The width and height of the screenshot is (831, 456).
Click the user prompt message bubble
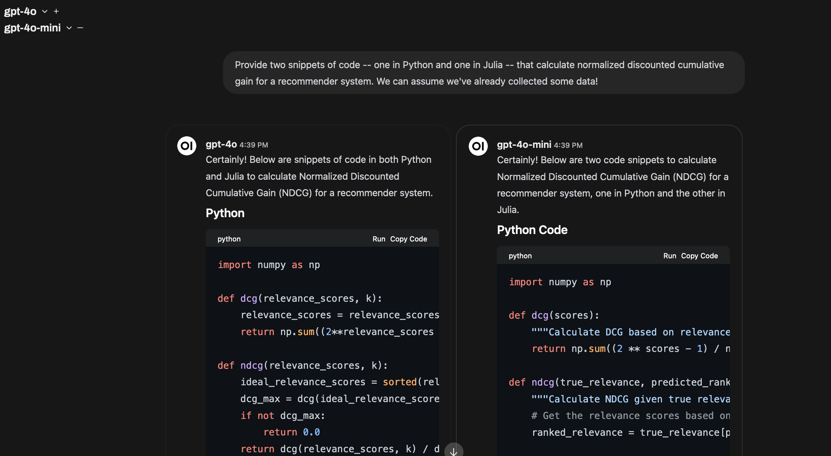click(483, 73)
